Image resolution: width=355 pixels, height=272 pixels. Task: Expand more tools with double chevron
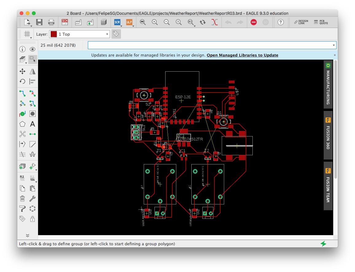click(x=27, y=235)
